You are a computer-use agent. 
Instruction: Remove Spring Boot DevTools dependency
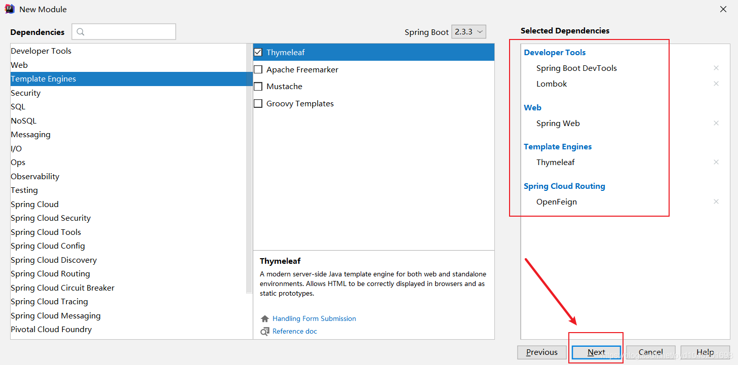coord(716,68)
